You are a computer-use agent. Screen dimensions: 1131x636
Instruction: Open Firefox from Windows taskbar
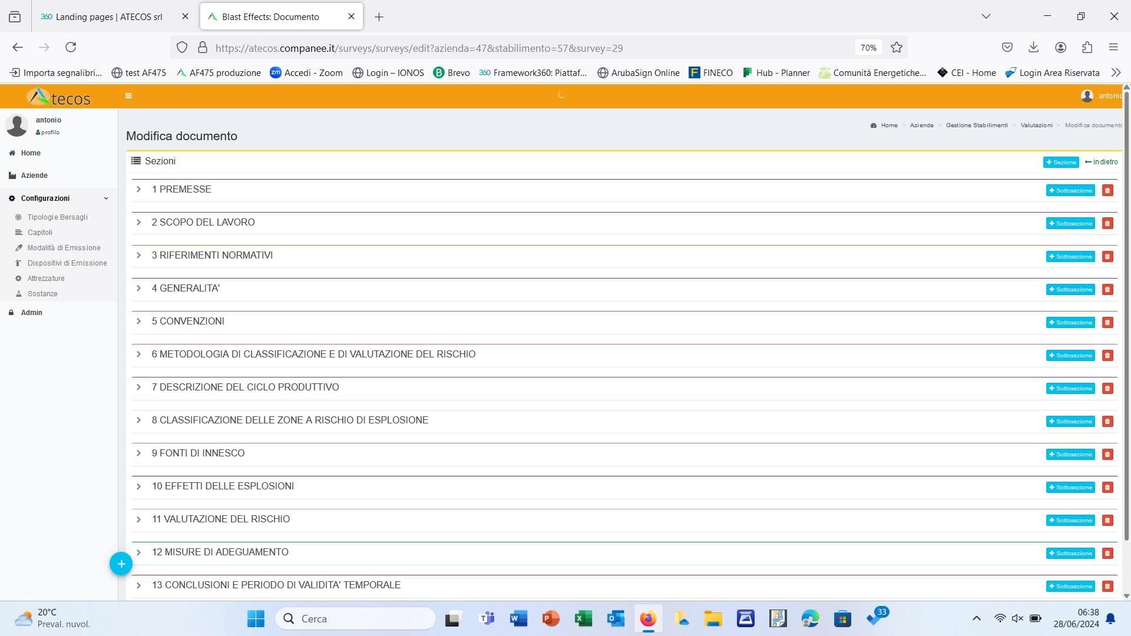(x=648, y=618)
